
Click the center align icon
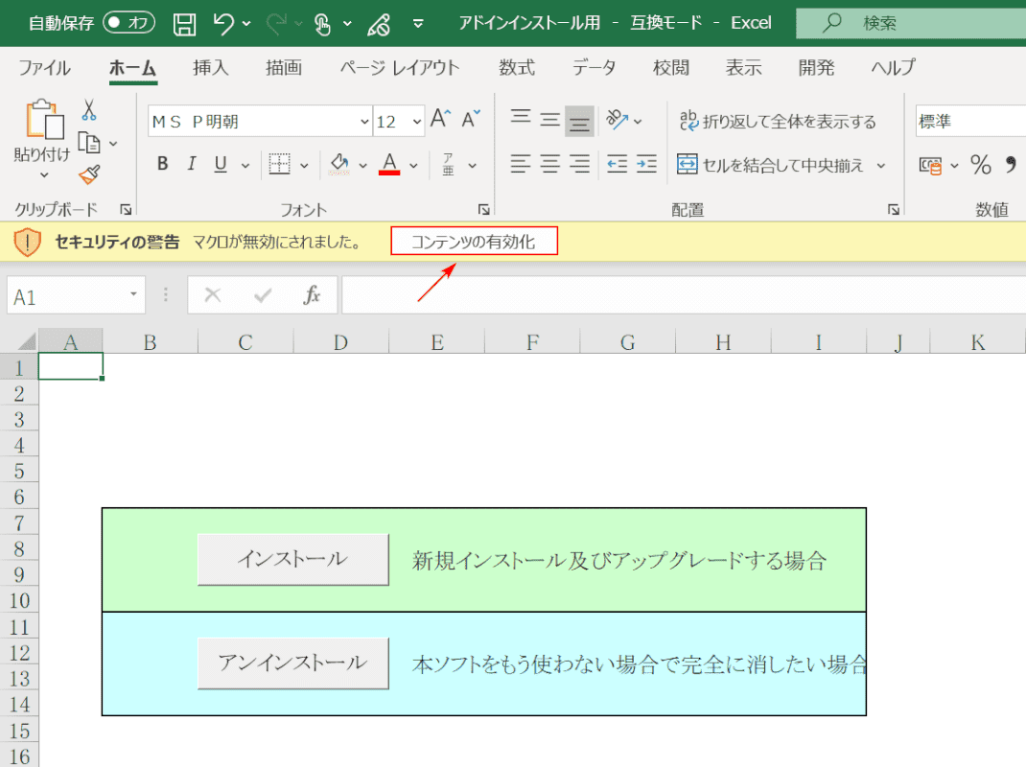549,164
